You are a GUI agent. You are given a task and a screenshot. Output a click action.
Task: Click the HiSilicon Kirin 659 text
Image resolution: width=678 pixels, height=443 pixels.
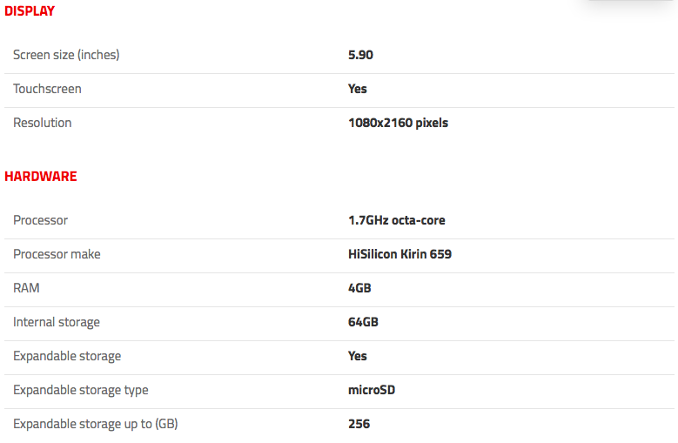(400, 254)
